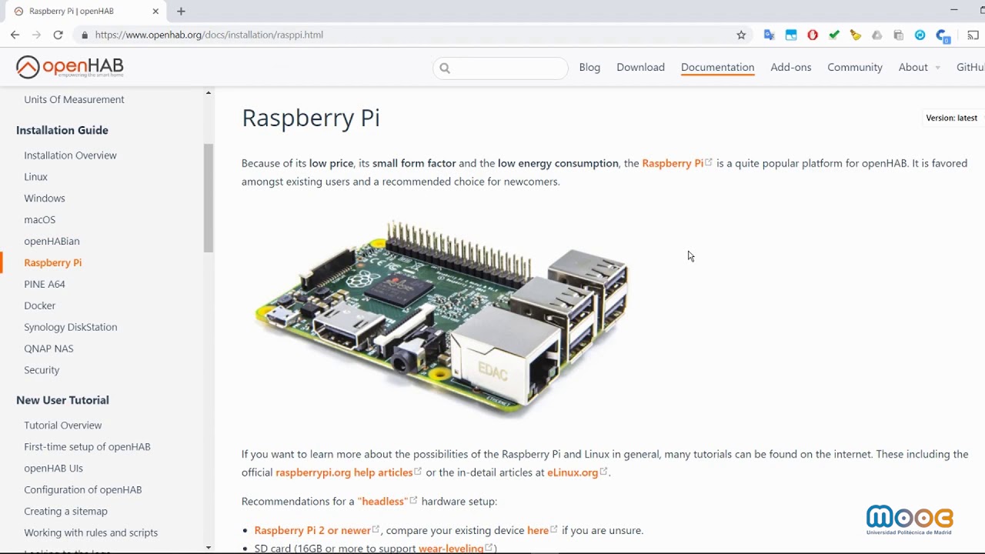985x554 pixels.
Task: Click the browser back arrow
Action: [15, 35]
